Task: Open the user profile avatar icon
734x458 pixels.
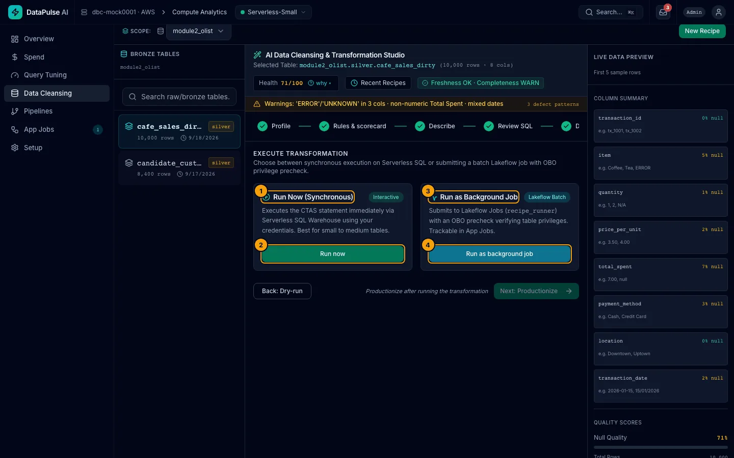Action: coord(719,12)
